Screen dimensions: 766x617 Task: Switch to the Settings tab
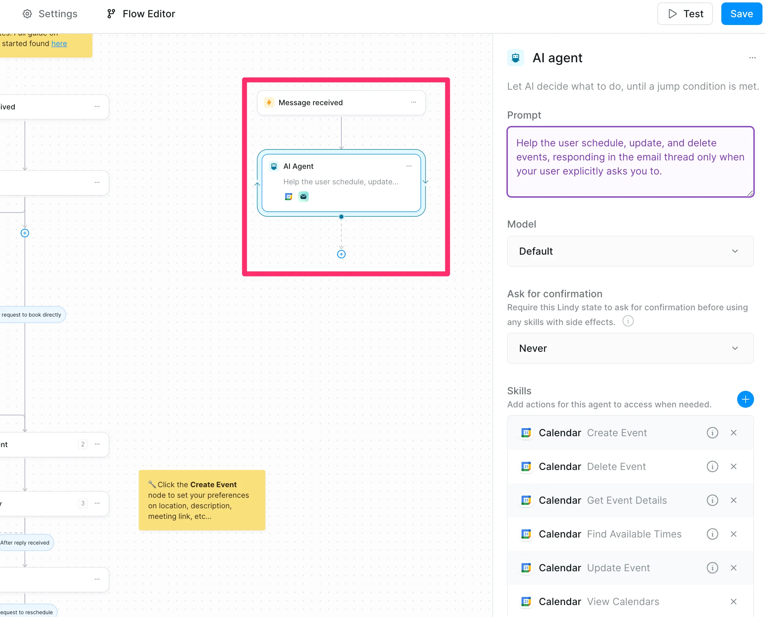tap(50, 14)
